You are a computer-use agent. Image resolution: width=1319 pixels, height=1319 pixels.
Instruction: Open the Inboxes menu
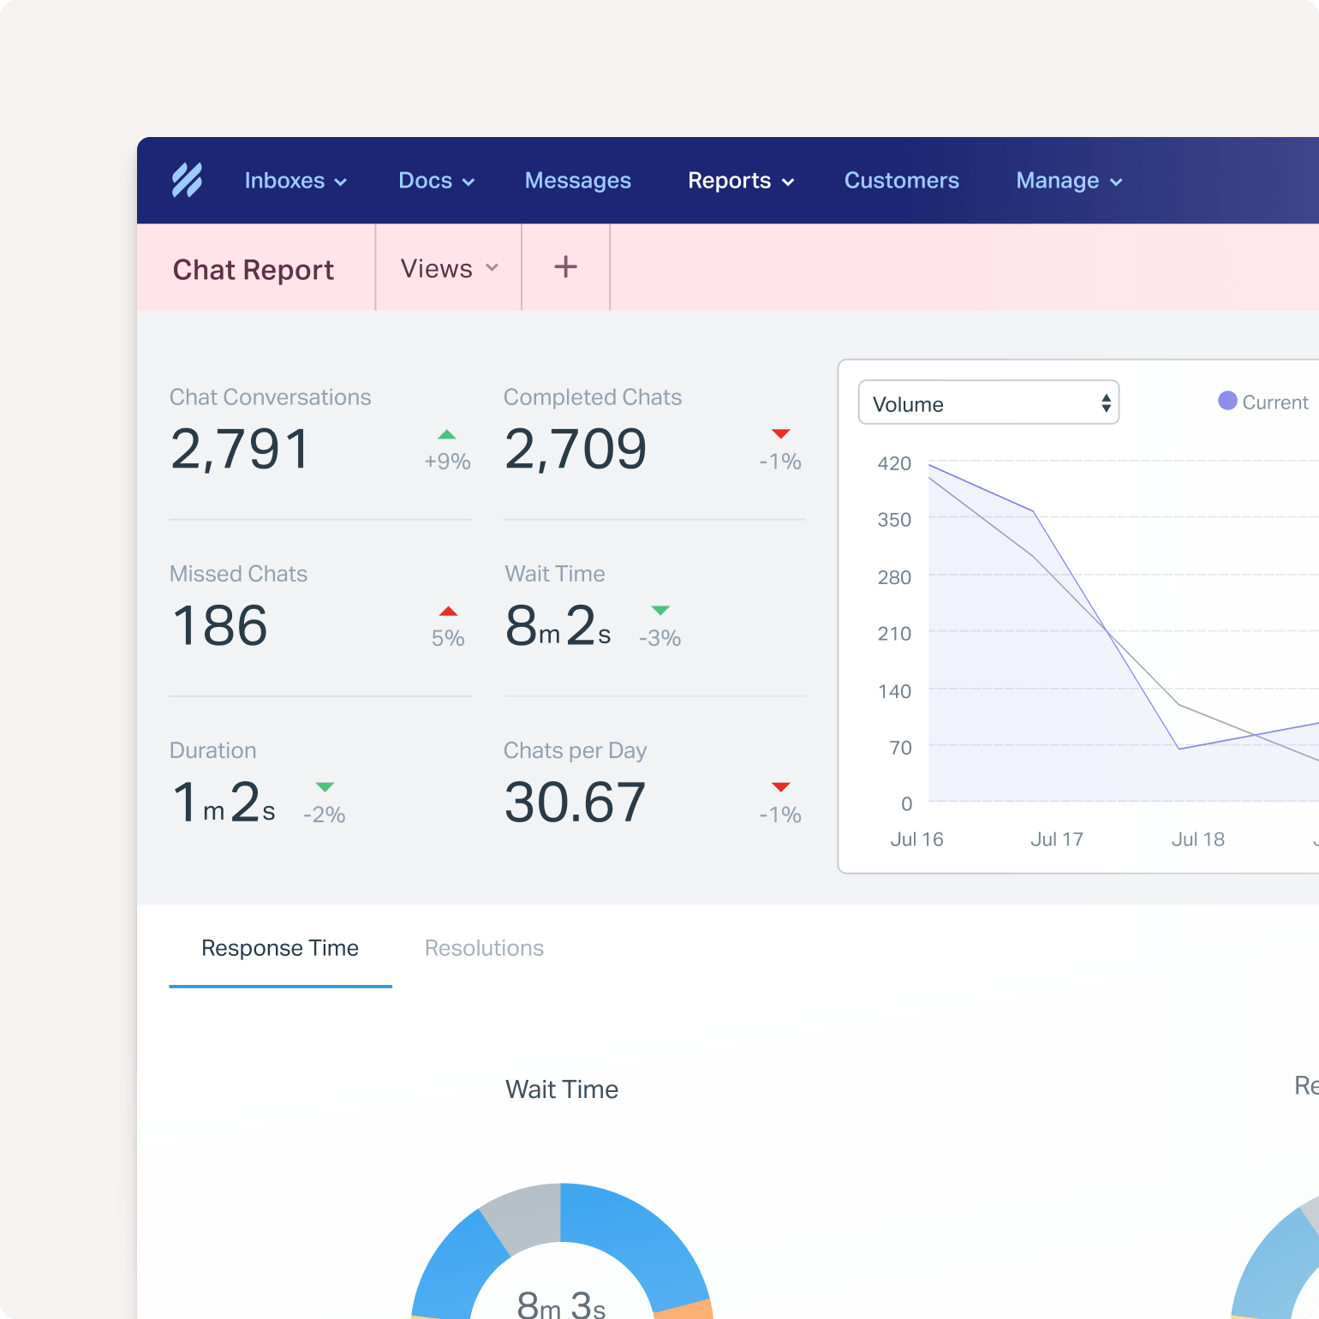pos(295,181)
